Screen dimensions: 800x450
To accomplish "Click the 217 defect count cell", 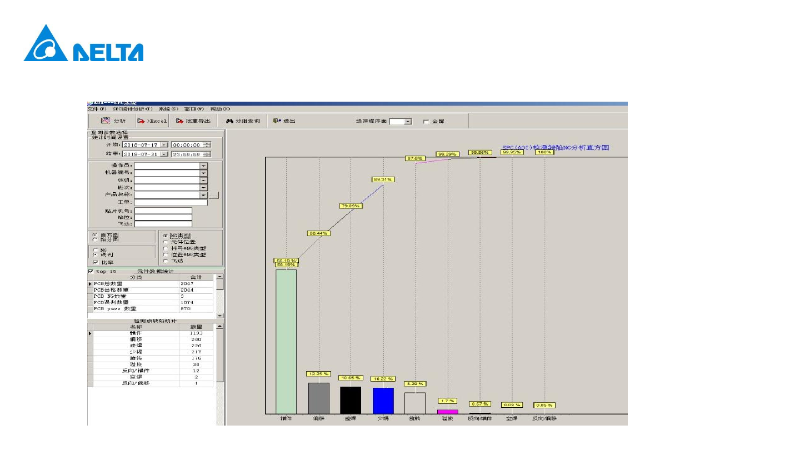I will pos(196,352).
